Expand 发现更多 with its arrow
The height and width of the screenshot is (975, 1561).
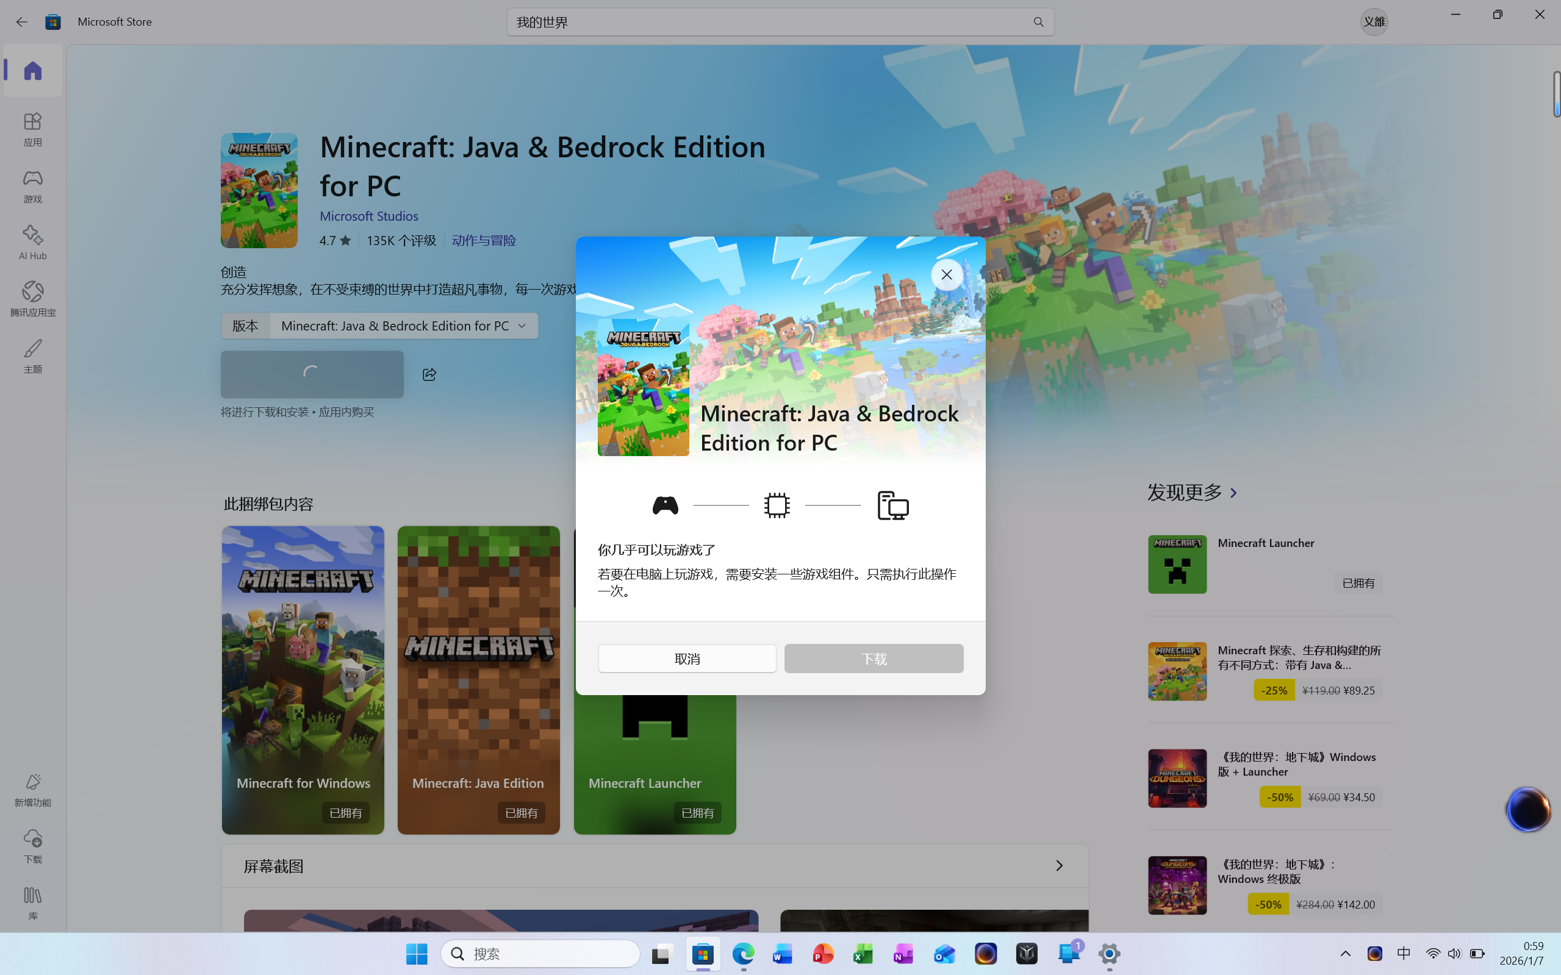[x=1233, y=493]
